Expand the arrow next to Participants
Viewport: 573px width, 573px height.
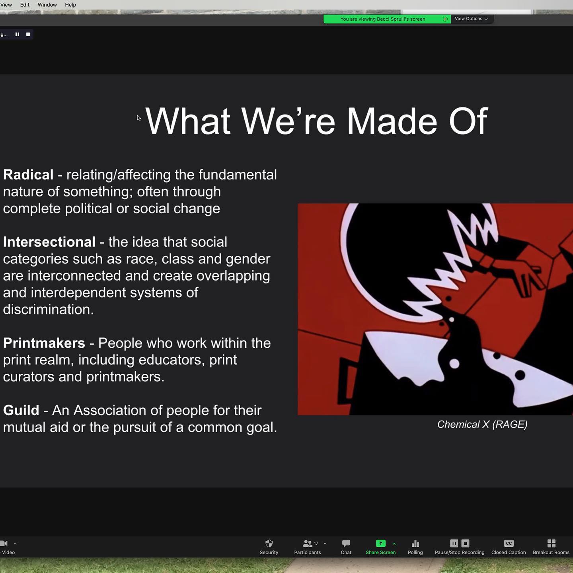[325, 544]
